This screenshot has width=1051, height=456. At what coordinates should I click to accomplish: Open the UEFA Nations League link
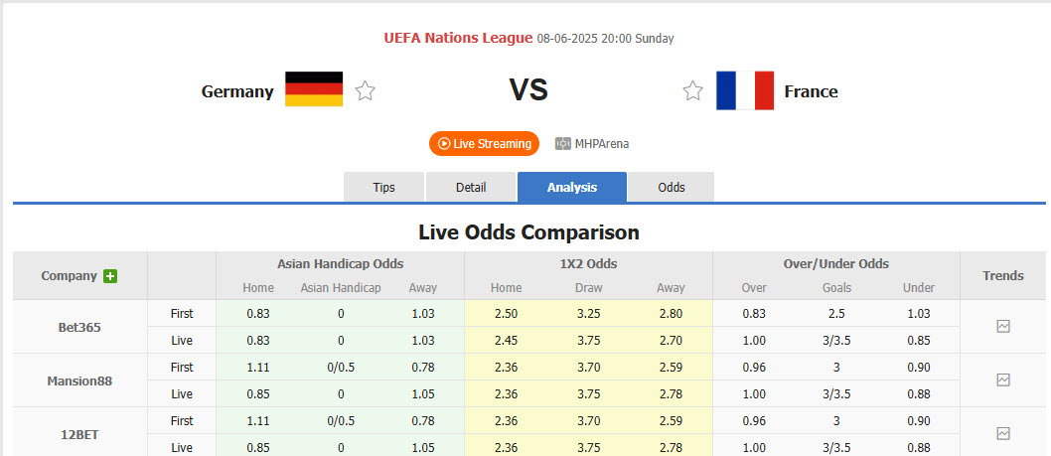[x=458, y=38]
